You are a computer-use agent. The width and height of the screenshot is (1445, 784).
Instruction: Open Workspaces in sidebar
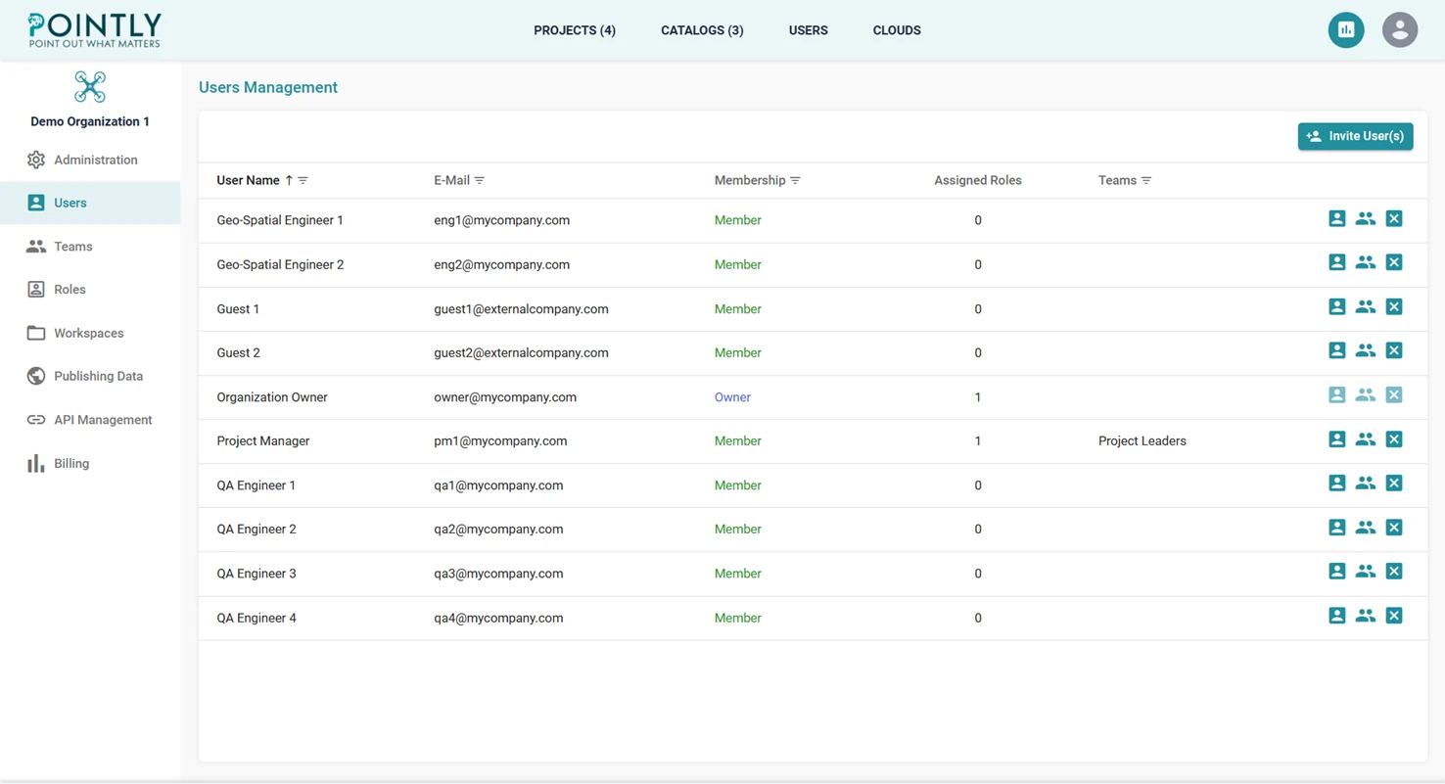tap(90, 333)
